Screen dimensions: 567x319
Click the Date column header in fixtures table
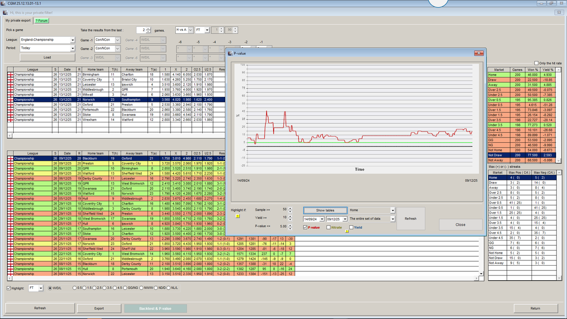click(67, 69)
